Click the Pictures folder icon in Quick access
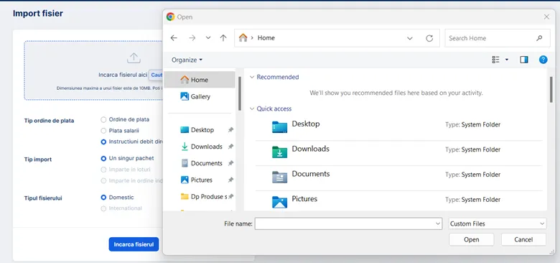 point(279,202)
